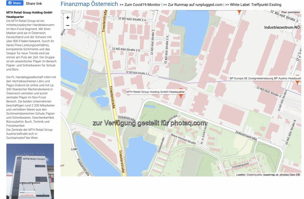This screenshot has width=304, height=199.
Task: Open the White Label: Treffpunkt Essling link
Action: (253, 5)
